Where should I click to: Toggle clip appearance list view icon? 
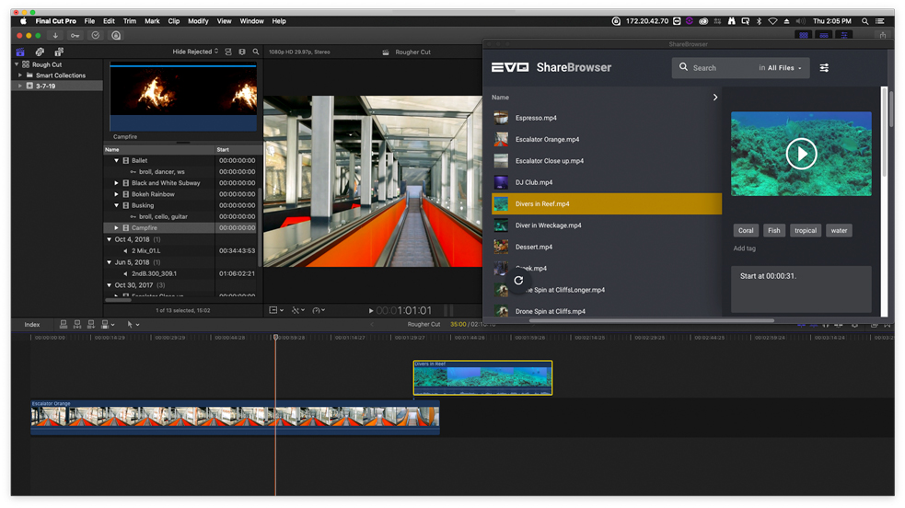tap(228, 52)
